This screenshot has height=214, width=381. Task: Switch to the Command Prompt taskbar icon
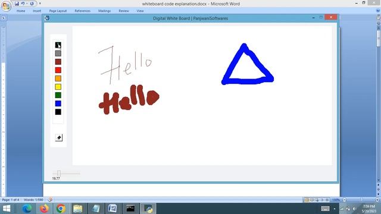(130, 209)
